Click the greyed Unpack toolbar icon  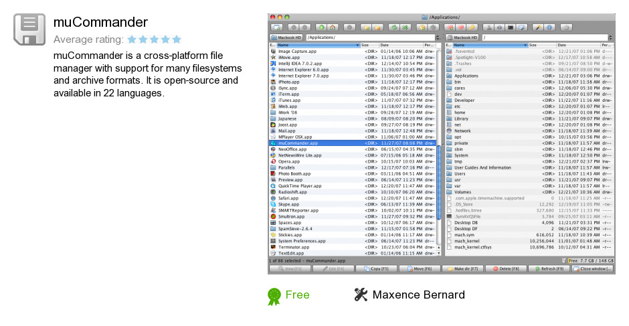(x=433, y=27)
